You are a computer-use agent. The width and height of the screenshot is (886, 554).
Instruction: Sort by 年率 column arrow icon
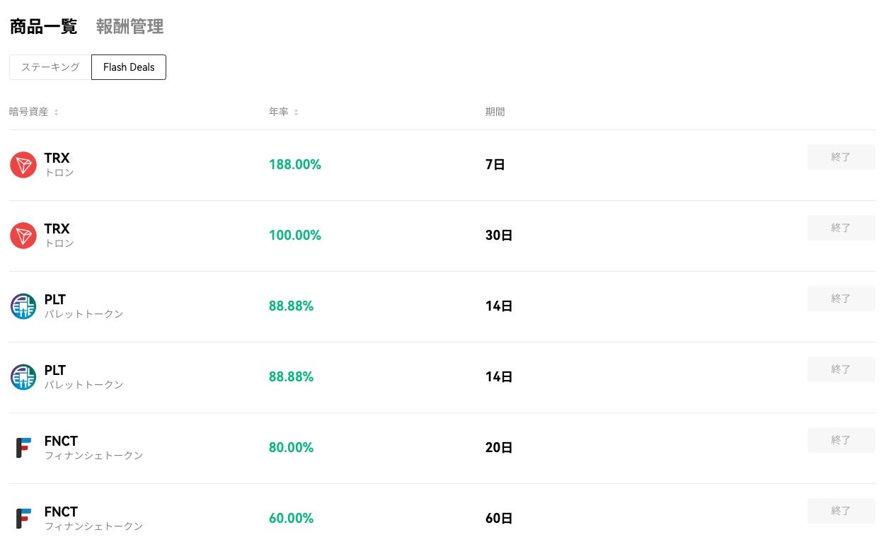pos(297,112)
